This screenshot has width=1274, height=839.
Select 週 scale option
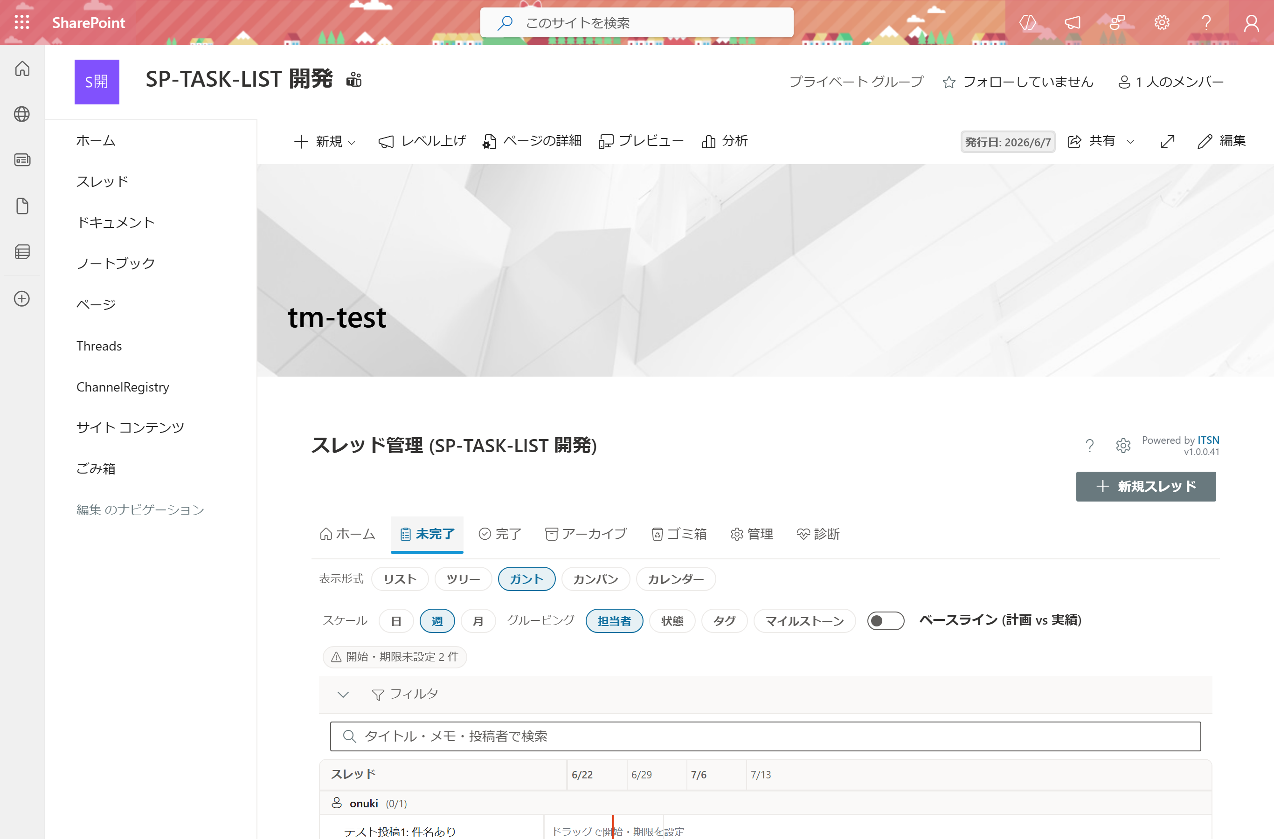(x=437, y=621)
